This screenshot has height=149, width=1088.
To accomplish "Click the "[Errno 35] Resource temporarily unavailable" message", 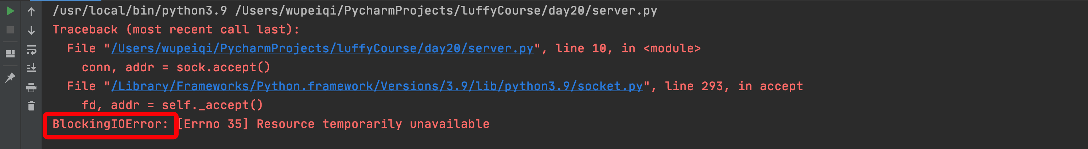I will [334, 124].
